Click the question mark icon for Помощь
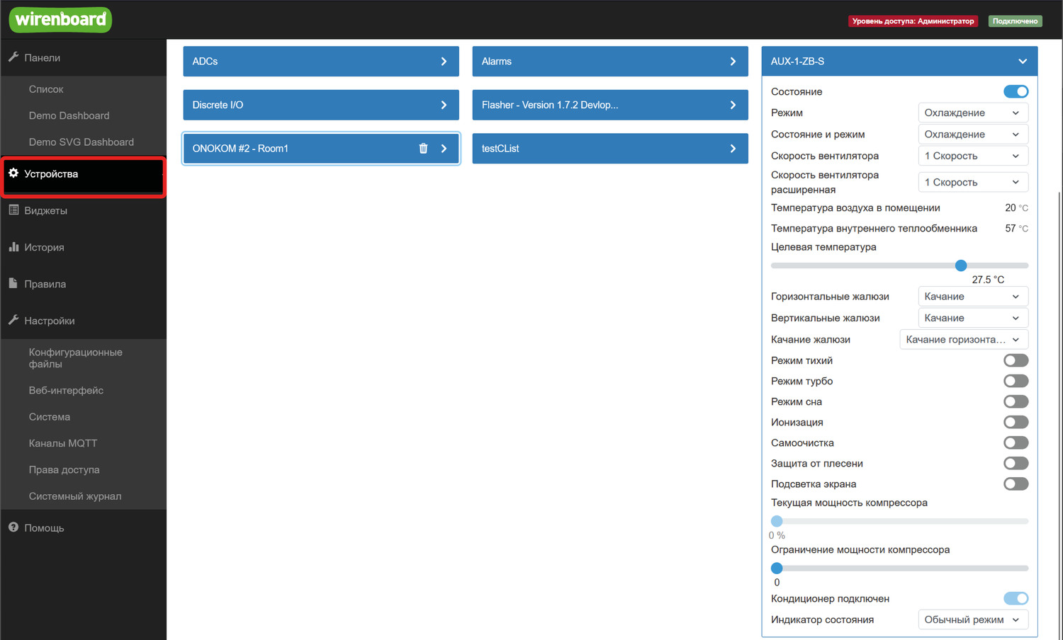The image size is (1063, 640). 13,527
